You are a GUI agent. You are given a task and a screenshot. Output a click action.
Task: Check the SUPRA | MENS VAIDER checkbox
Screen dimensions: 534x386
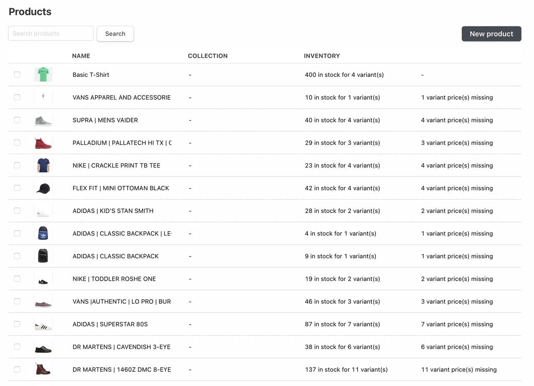click(x=17, y=120)
